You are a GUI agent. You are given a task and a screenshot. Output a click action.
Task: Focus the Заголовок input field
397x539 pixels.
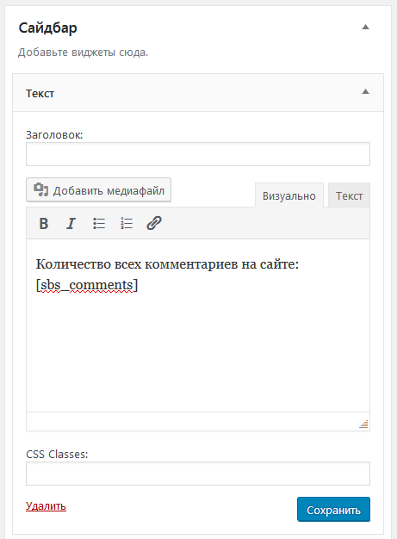(x=198, y=154)
